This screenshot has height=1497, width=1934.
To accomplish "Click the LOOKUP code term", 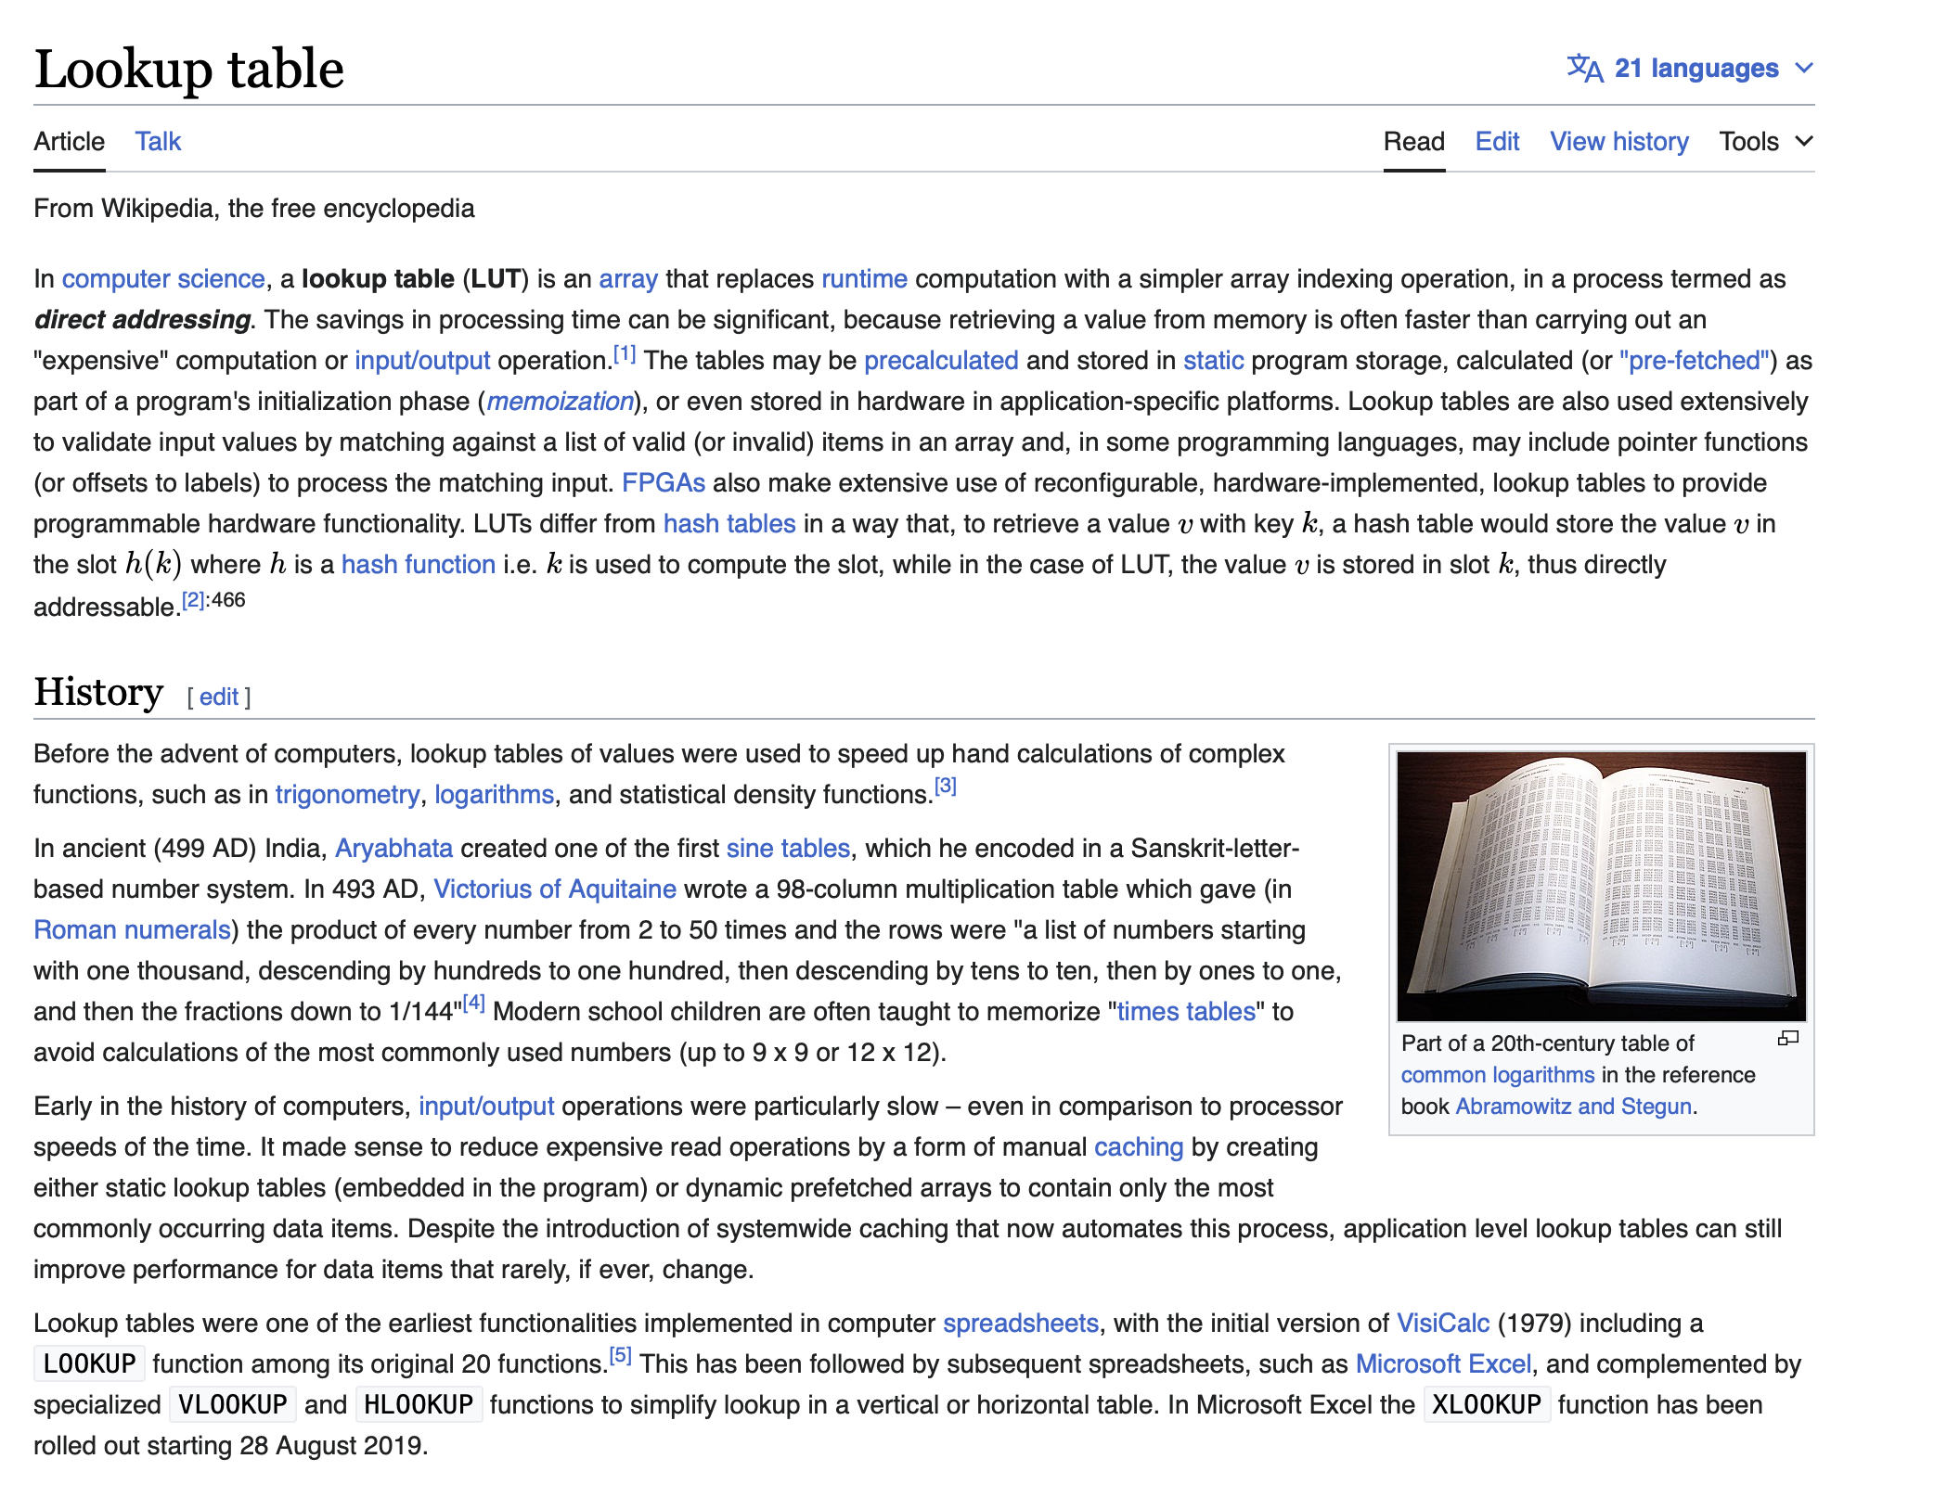I will tap(90, 1363).
